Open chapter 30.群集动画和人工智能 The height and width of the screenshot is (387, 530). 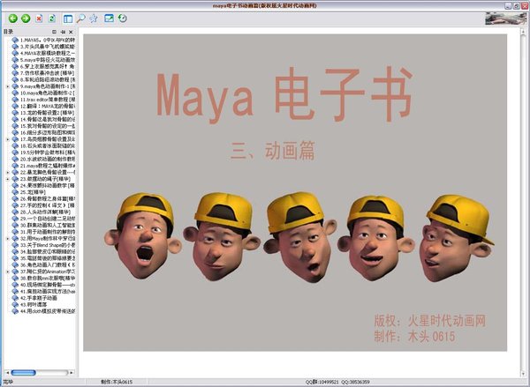(48, 225)
